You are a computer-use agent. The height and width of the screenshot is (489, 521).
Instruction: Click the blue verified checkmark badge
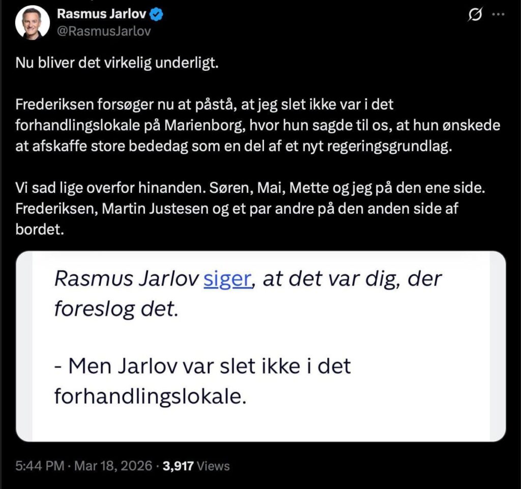[157, 14]
